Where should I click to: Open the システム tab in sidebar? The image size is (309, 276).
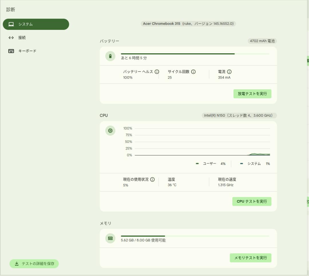click(x=36, y=24)
